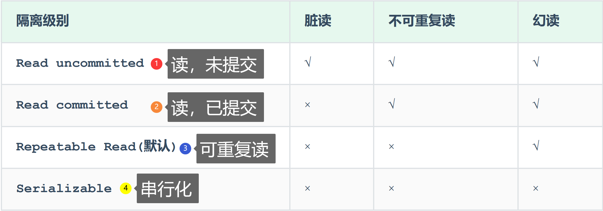Click the 读，已提交 annotation label

tap(216, 107)
